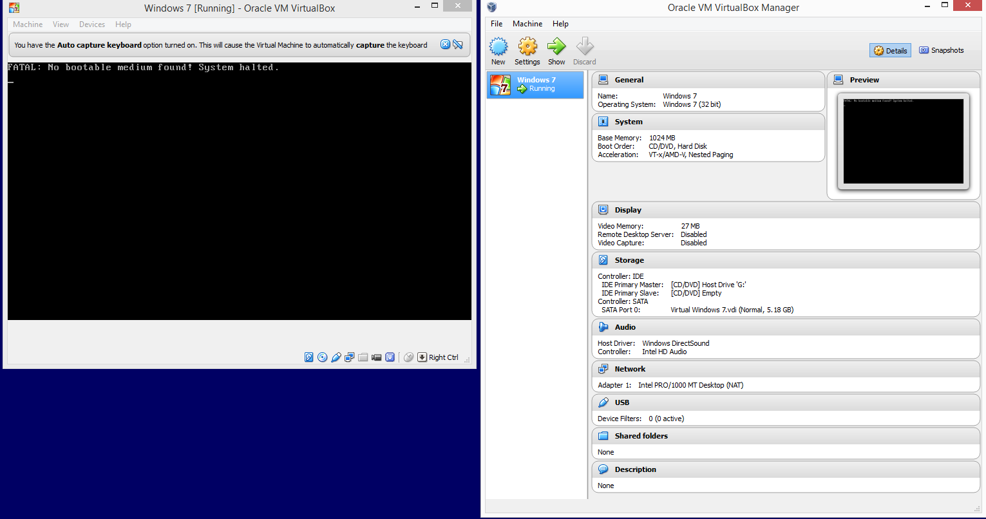Click "Intel PRO/1000 MT Desktop (NAT)" text
This screenshot has height=519, width=986.
click(691, 385)
